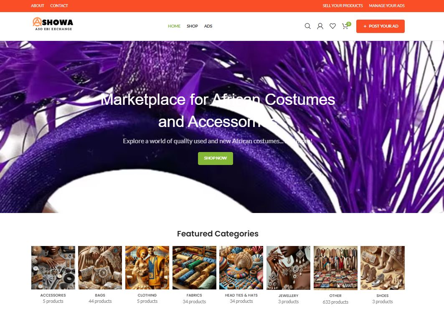Select the Jewellery category thumbnail
The height and width of the screenshot is (317, 444).
[288, 268]
